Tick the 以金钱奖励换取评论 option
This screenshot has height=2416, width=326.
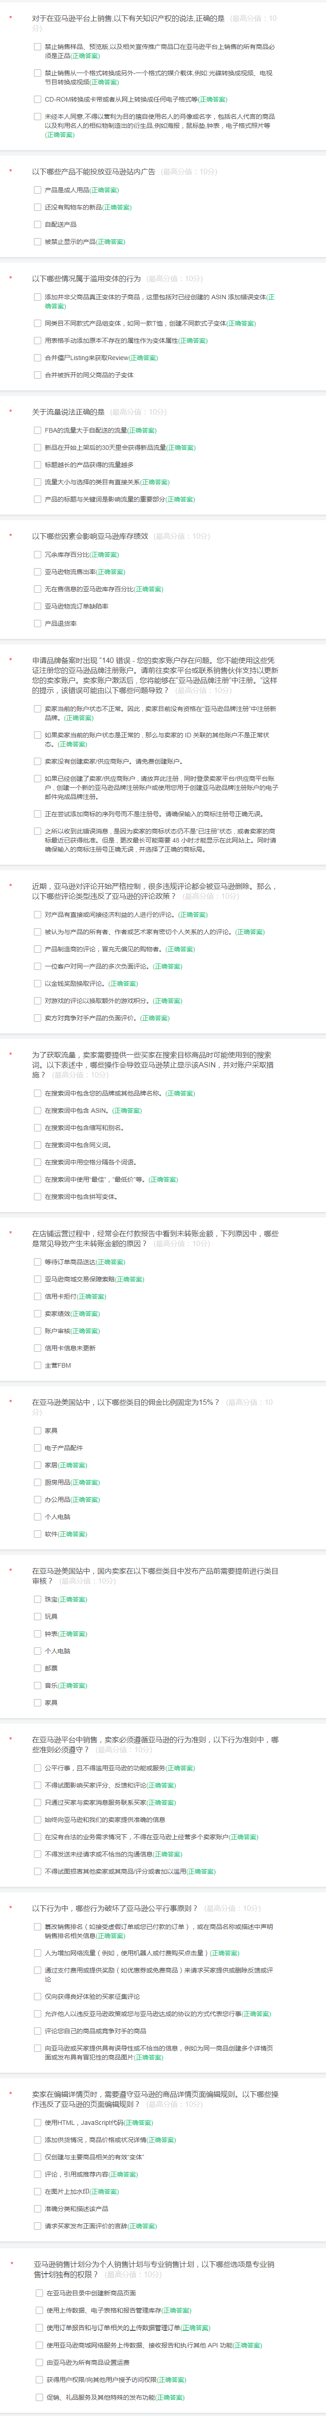point(38,983)
